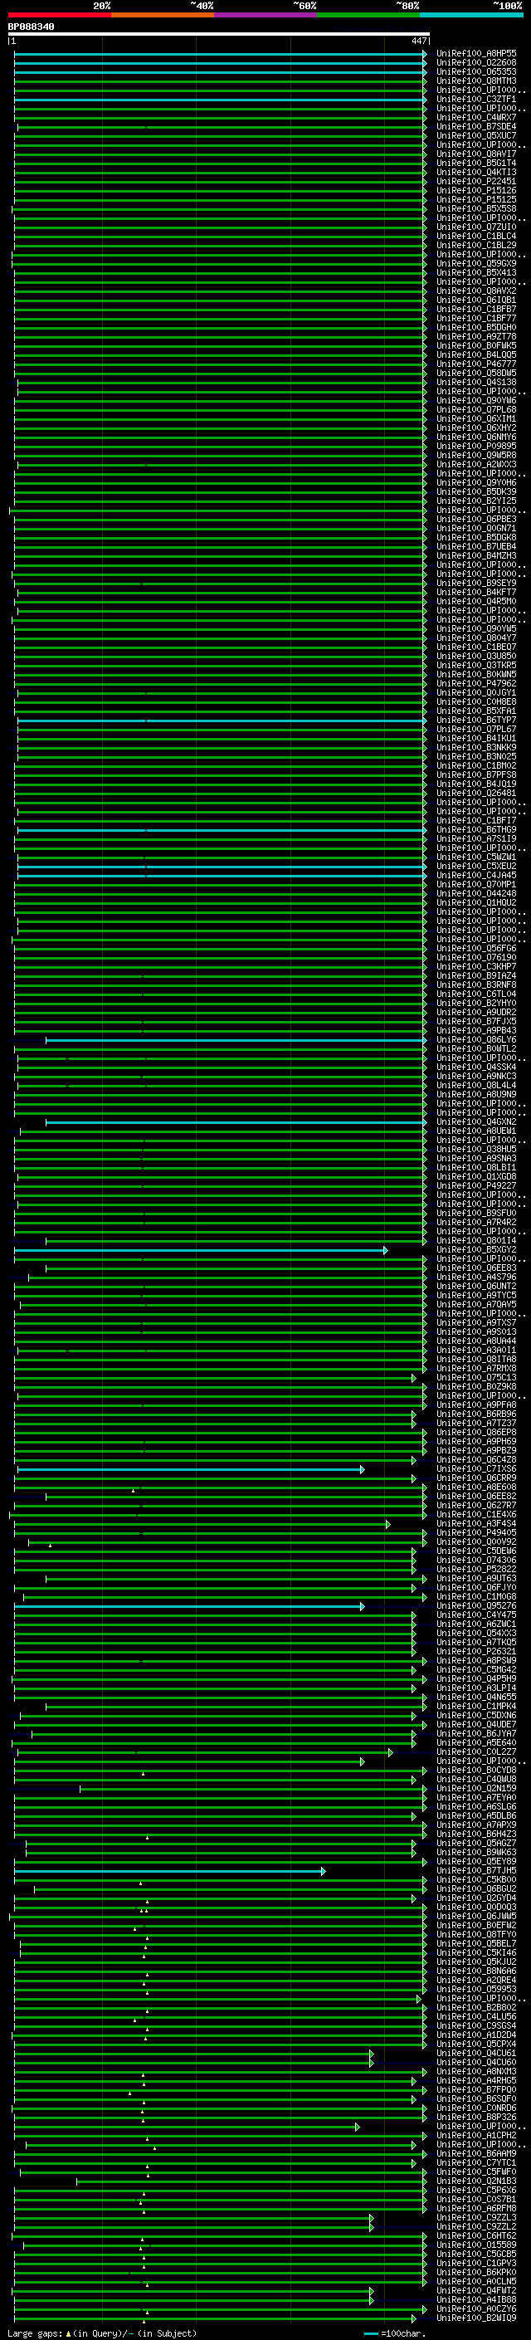Select hit UniRef100_O15589
The height and width of the screenshot is (2340, 531).
click(x=476, y=2245)
